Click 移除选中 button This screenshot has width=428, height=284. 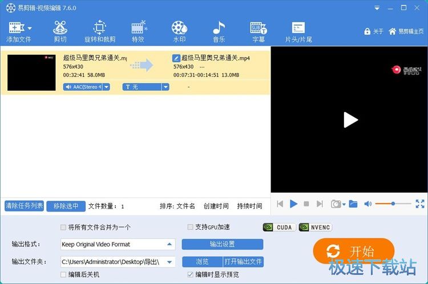click(66, 206)
